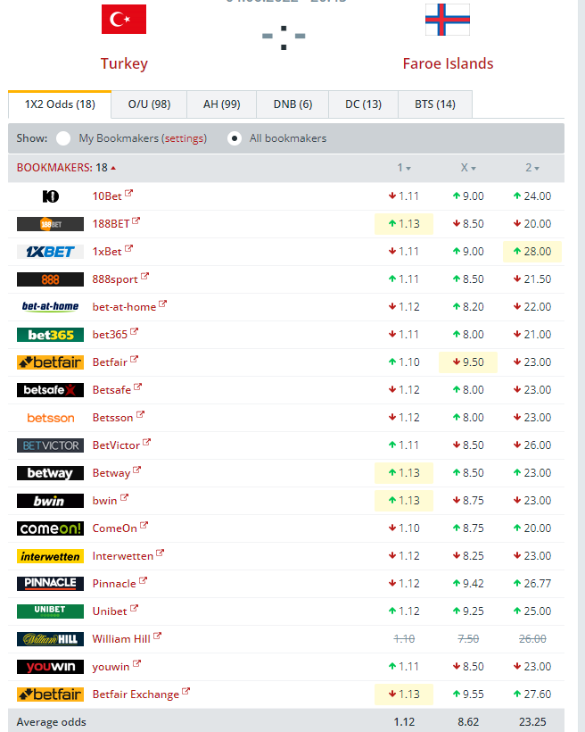
Task: Click the ComeOn logo image
Action: pyautogui.click(x=50, y=528)
